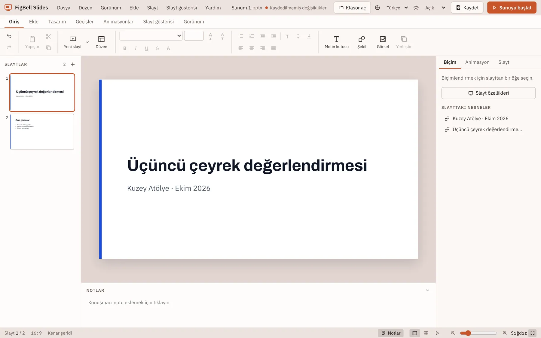This screenshot has height=338, width=541.
Task: Toggle strikethrough formatting
Action: click(157, 48)
